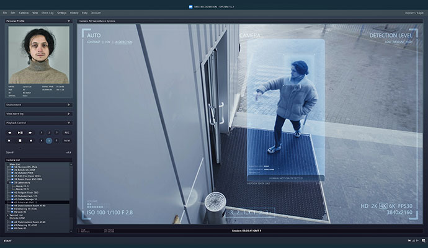Open the Check Log menu

point(47,13)
